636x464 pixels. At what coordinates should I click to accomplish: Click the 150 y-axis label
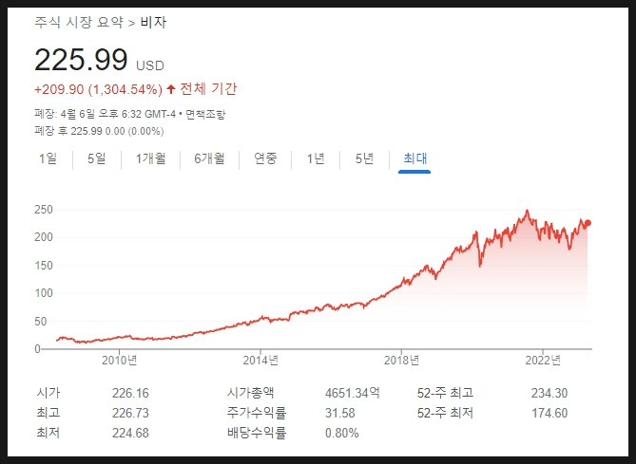click(44, 266)
